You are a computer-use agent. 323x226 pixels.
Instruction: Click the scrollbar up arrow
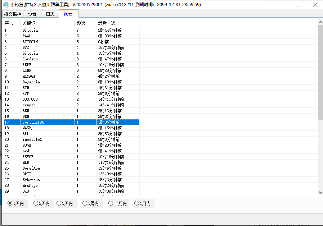coord(320,22)
